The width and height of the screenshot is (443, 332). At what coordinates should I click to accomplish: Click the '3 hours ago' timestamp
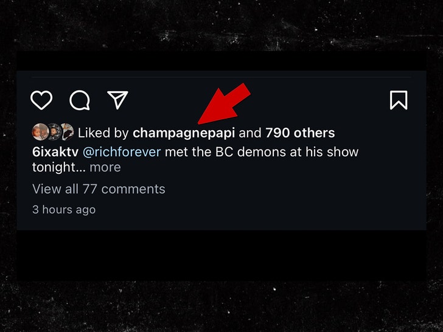[64, 209]
